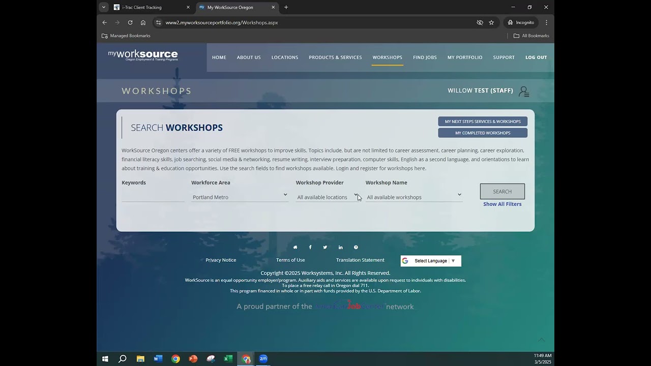
Task: Expand the Workforce Area dropdown
Action: [x=240, y=197]
